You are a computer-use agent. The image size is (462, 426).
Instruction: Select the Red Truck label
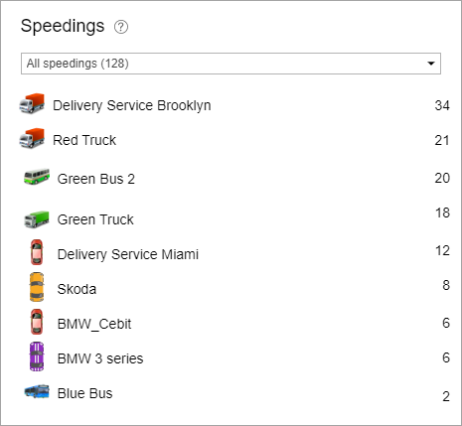[84, 140]
